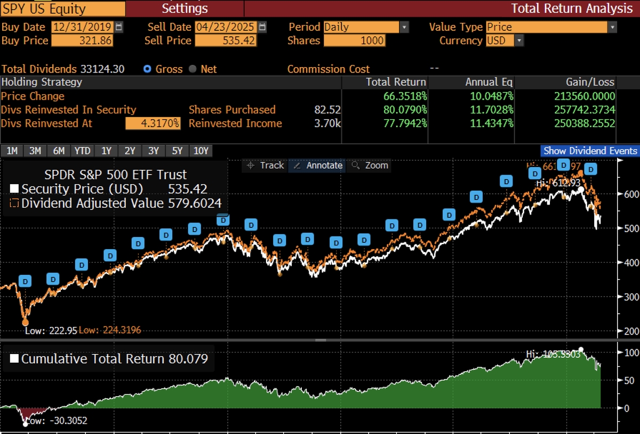This screenshot has width=640, height=434.
Task: Click the highlighted D marker at the 2021 peak
Action: pyautogui.click(x=223, y=220)
